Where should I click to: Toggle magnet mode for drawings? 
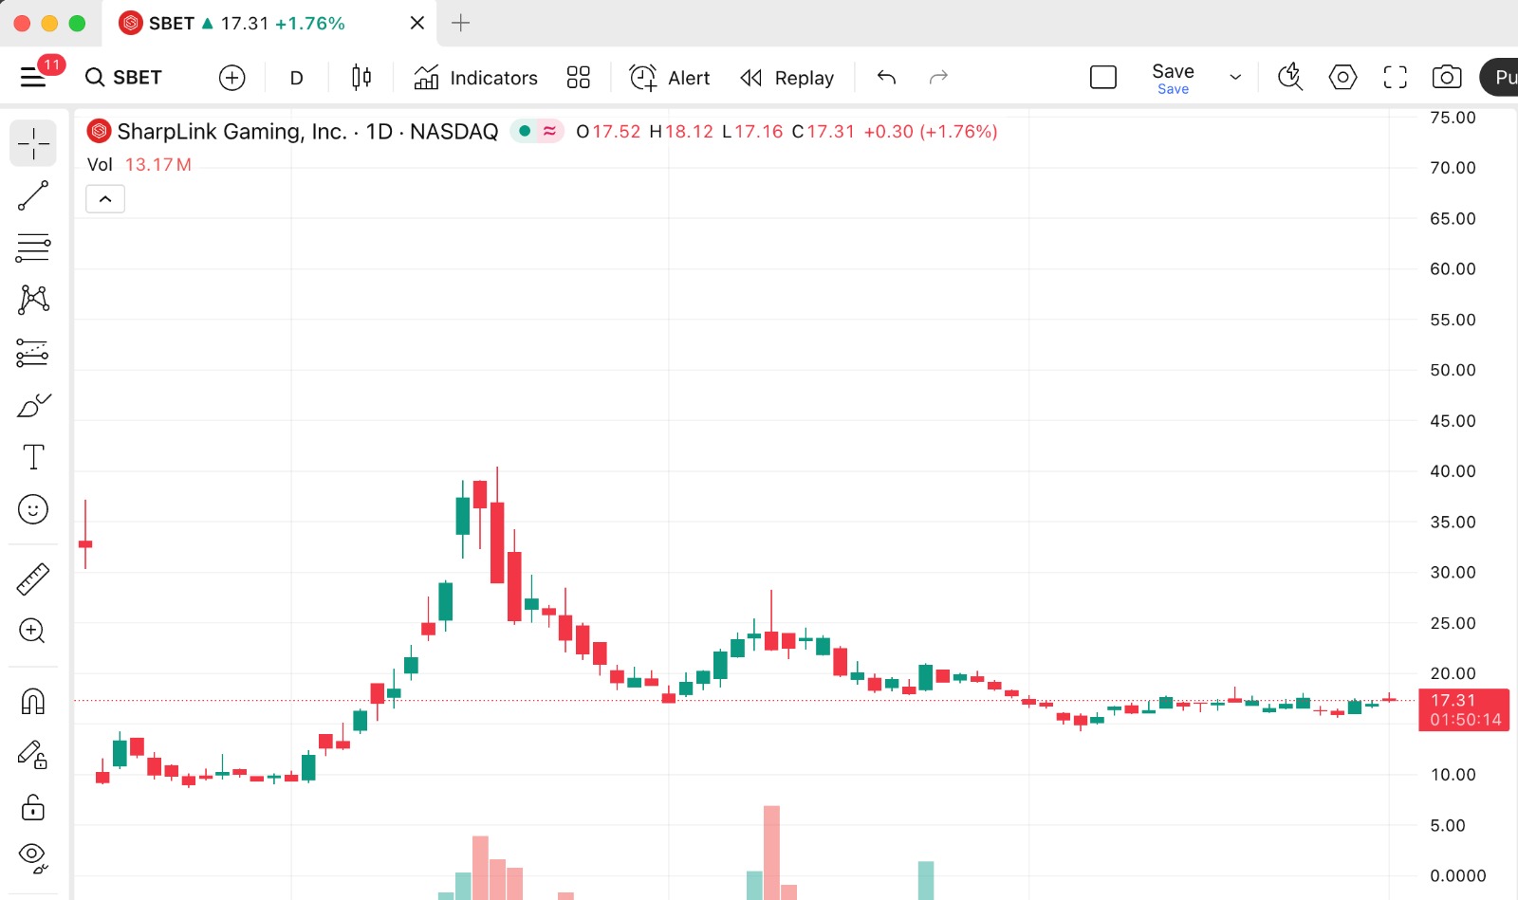click(x=33, y=702)
